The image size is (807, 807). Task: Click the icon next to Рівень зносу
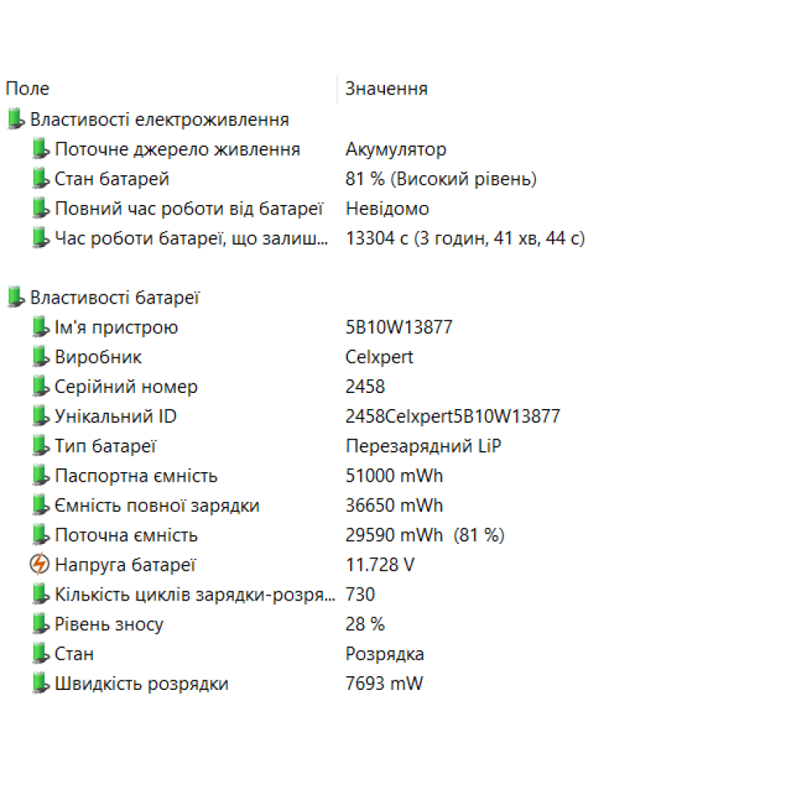coord(40,625)
